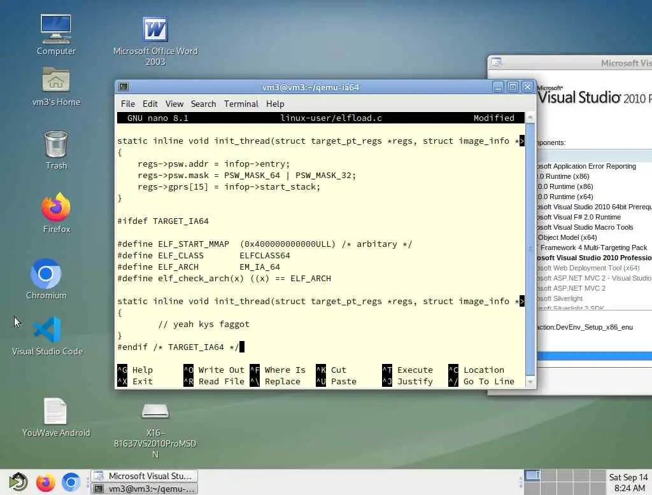Open the View menu in terminal
The image size is (652, 495).
174,104
